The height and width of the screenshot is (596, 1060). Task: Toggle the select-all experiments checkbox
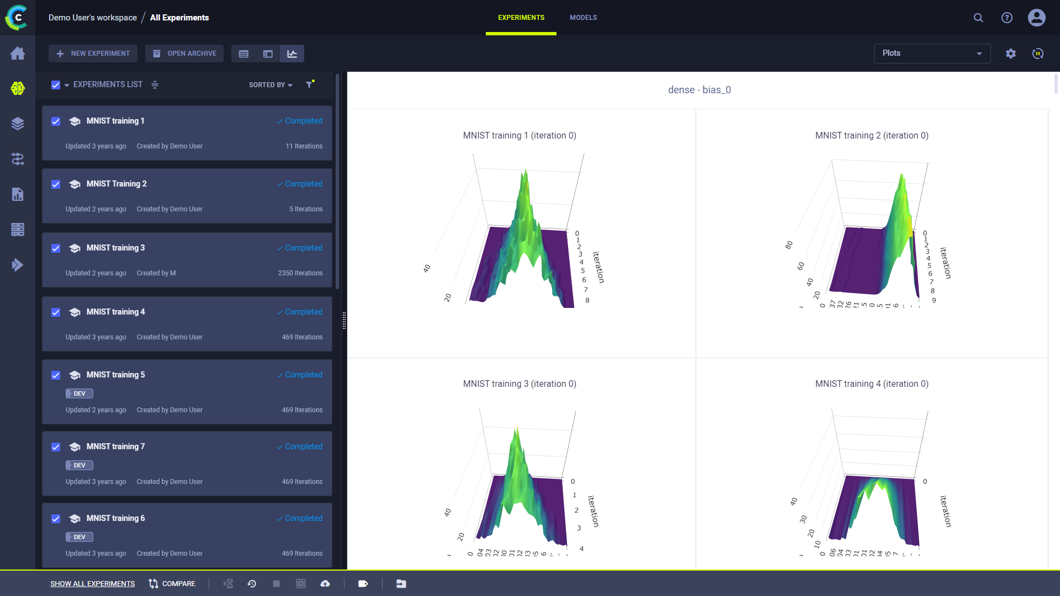tap(56, 84)
